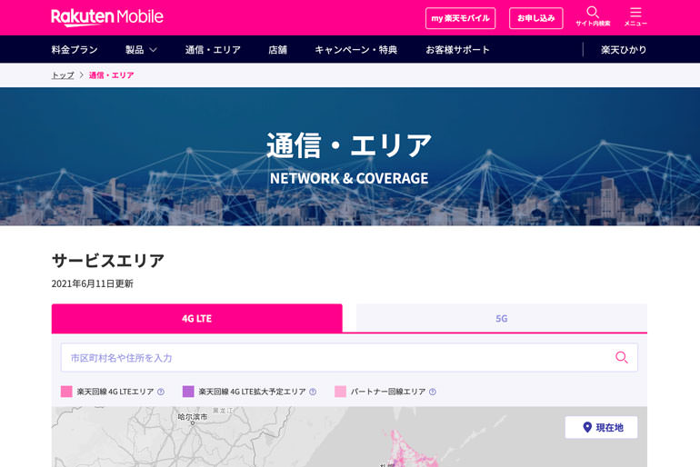The height and width of the screenshot is (467, 700).
Task: Go to トップ via the breadcrumb
Action: [x=63, y=75]
